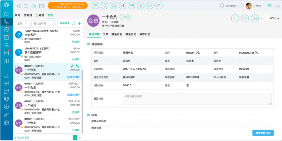Select call record 15011573701 北京市

click(x=48, y=54)
